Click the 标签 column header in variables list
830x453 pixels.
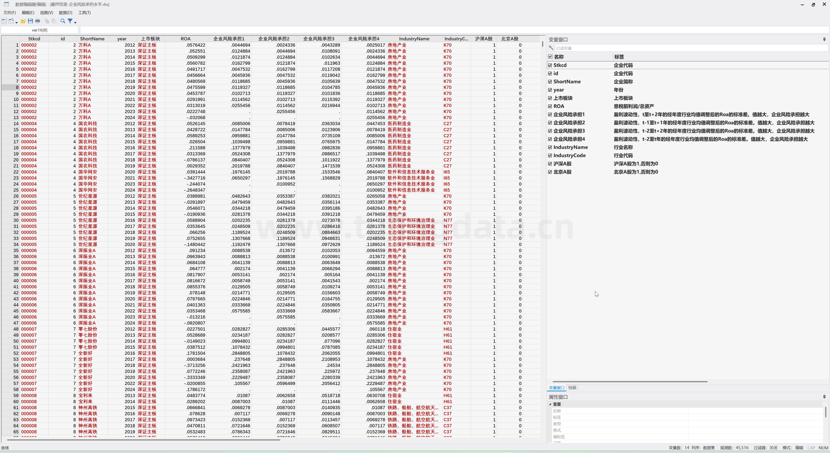point(619,57)
